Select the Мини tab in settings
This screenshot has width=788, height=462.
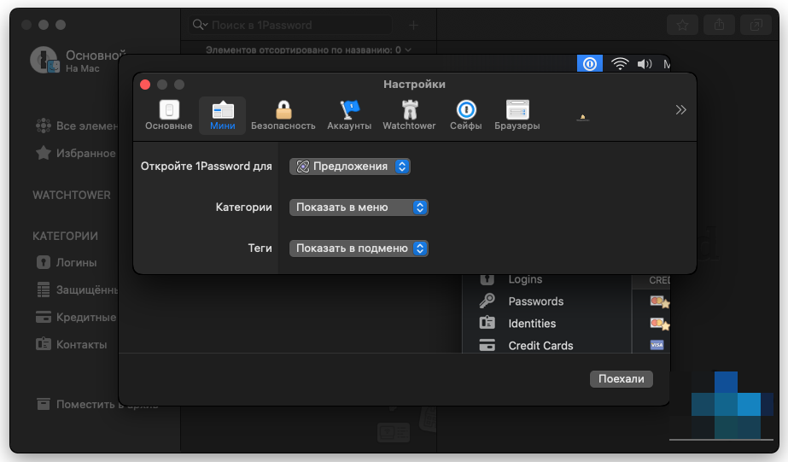[222, 115]
